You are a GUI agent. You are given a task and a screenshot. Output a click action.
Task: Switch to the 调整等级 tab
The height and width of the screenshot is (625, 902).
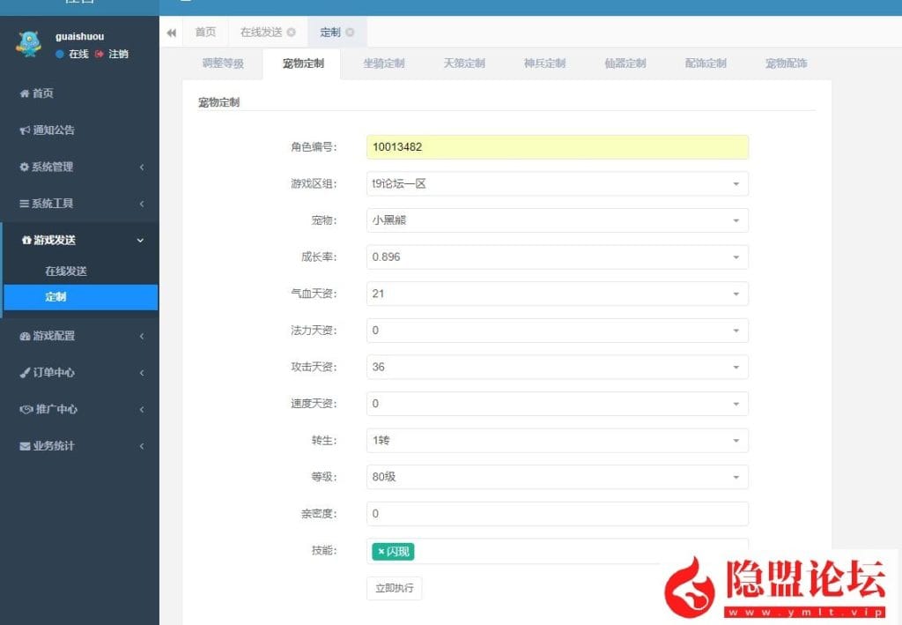tap(222, 63)
